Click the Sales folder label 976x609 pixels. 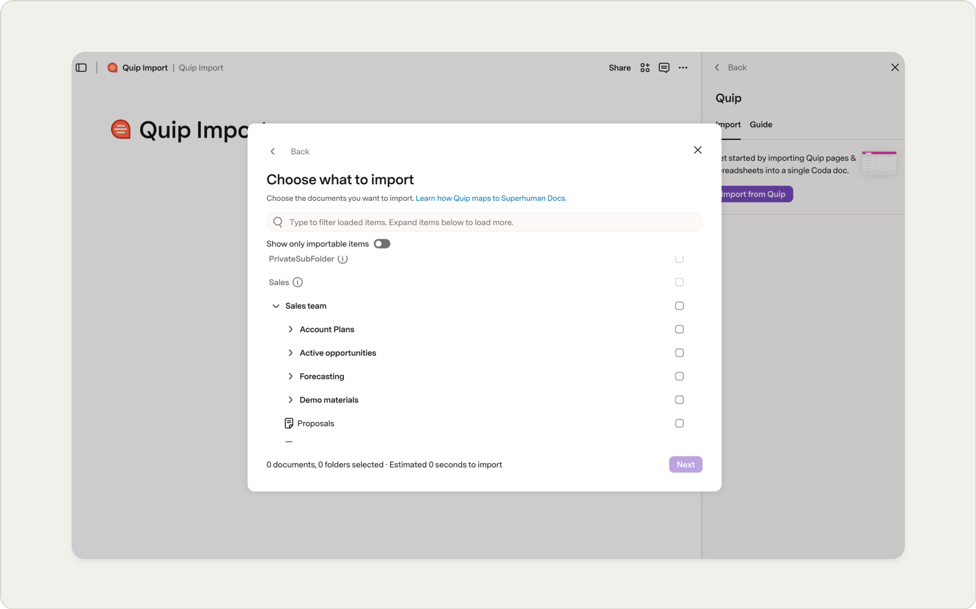pyautogui.click(x=279, y=282)
